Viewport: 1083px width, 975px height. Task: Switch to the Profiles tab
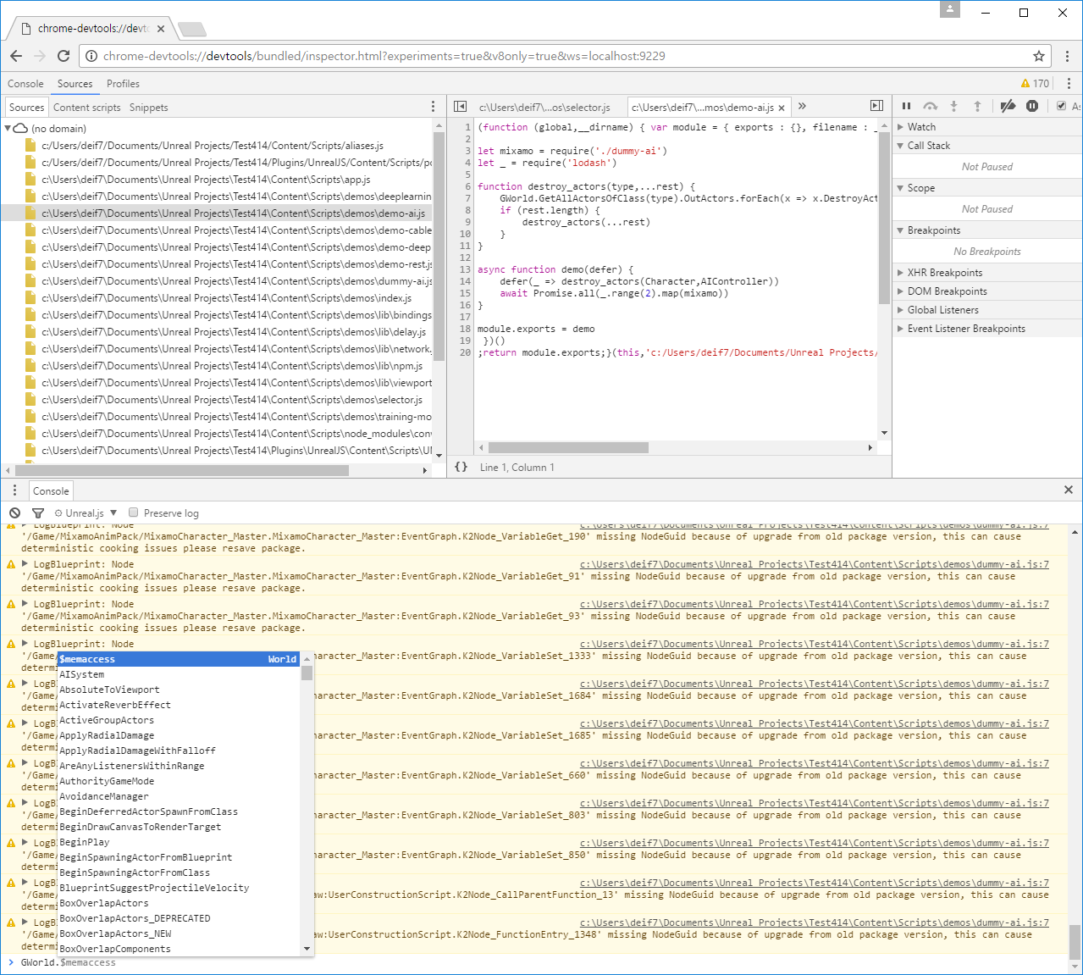(123, 84)
